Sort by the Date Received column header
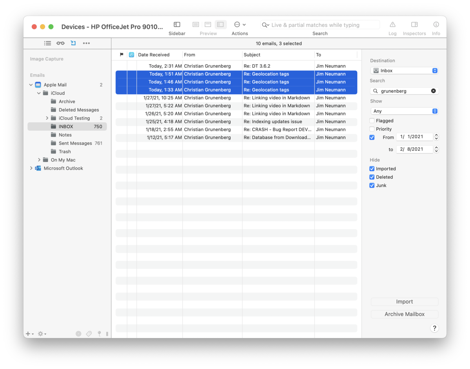This screenshot has height=369, width=470. pyautogui.click(x=154, y=55)
